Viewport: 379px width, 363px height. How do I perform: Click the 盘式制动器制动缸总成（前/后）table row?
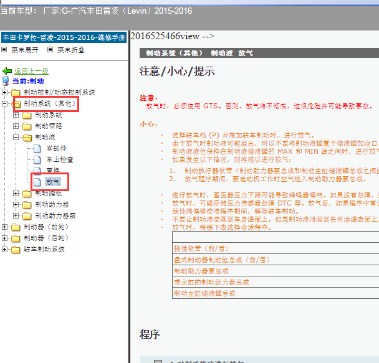pos(276,260)
